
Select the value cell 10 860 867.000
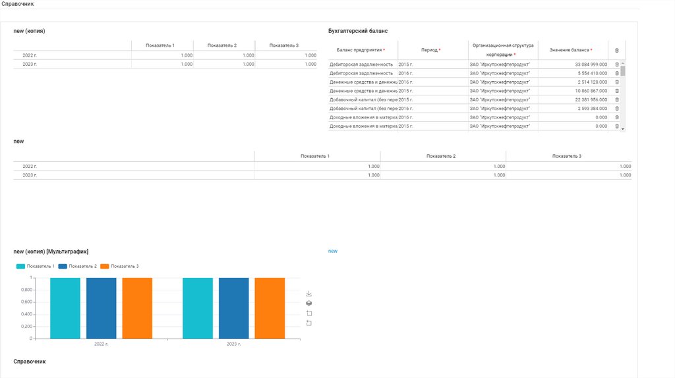pyautogui.click(x=573, y=91)
